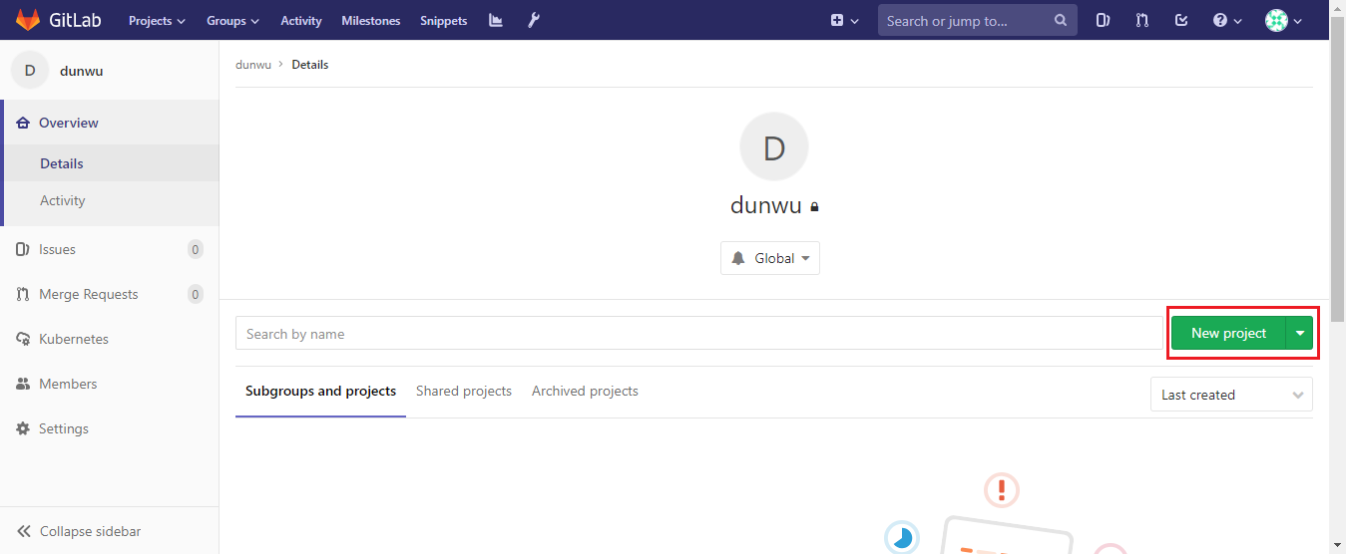Switch to the Archived projects tab
The width and height of the screenshot is (1346, 554).
click(585, 391)
